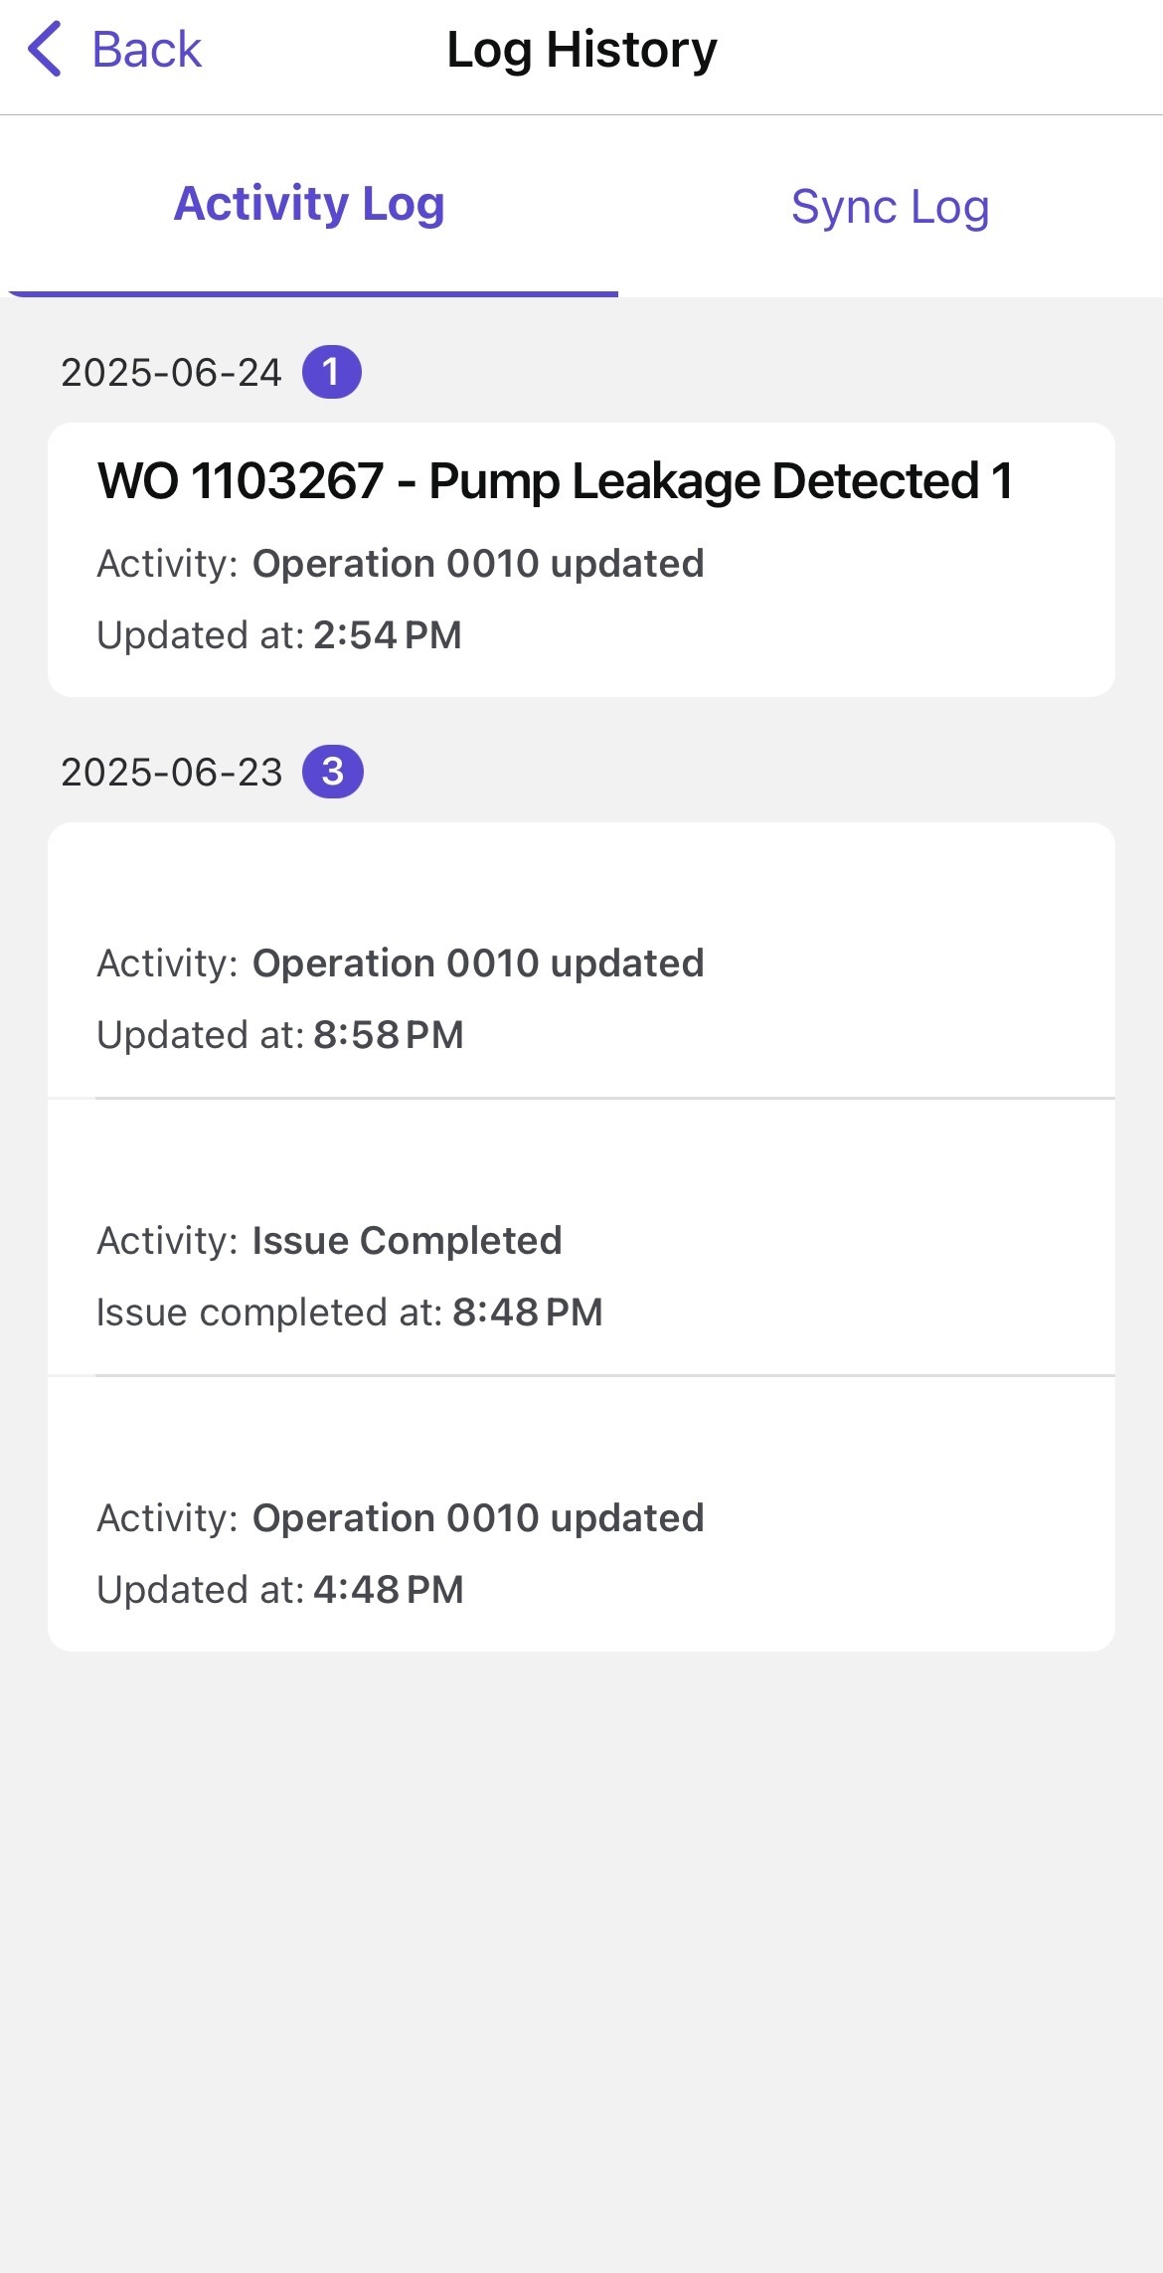1163x2273 pixels.
Task: Open WO 1103267 Pump Leakage Detected title
Action: (x=555, y=481)
